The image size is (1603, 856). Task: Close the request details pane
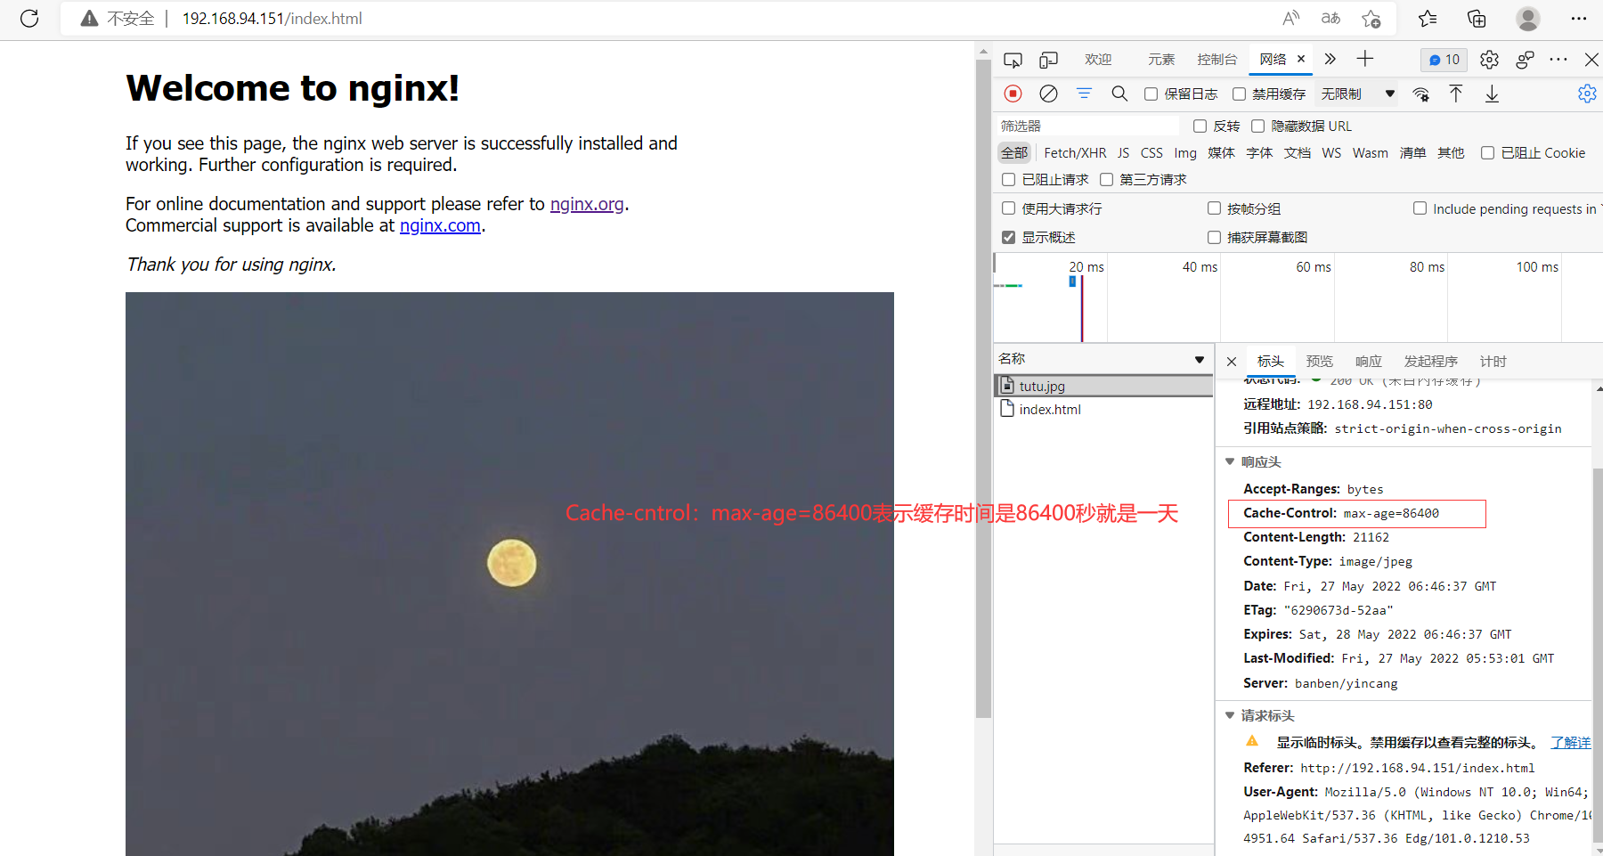[1232, 362]
